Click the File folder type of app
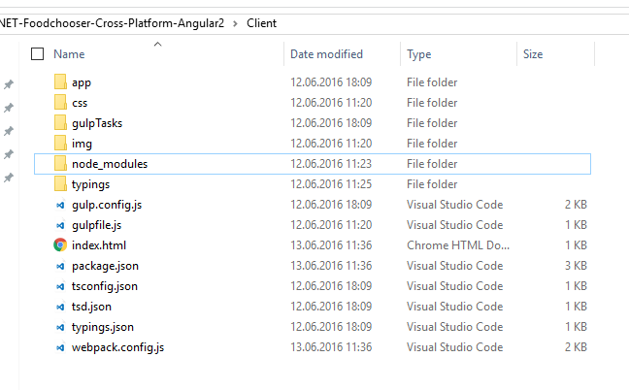The height and width of the screenshot is (390, 629). tap(432, 82)
